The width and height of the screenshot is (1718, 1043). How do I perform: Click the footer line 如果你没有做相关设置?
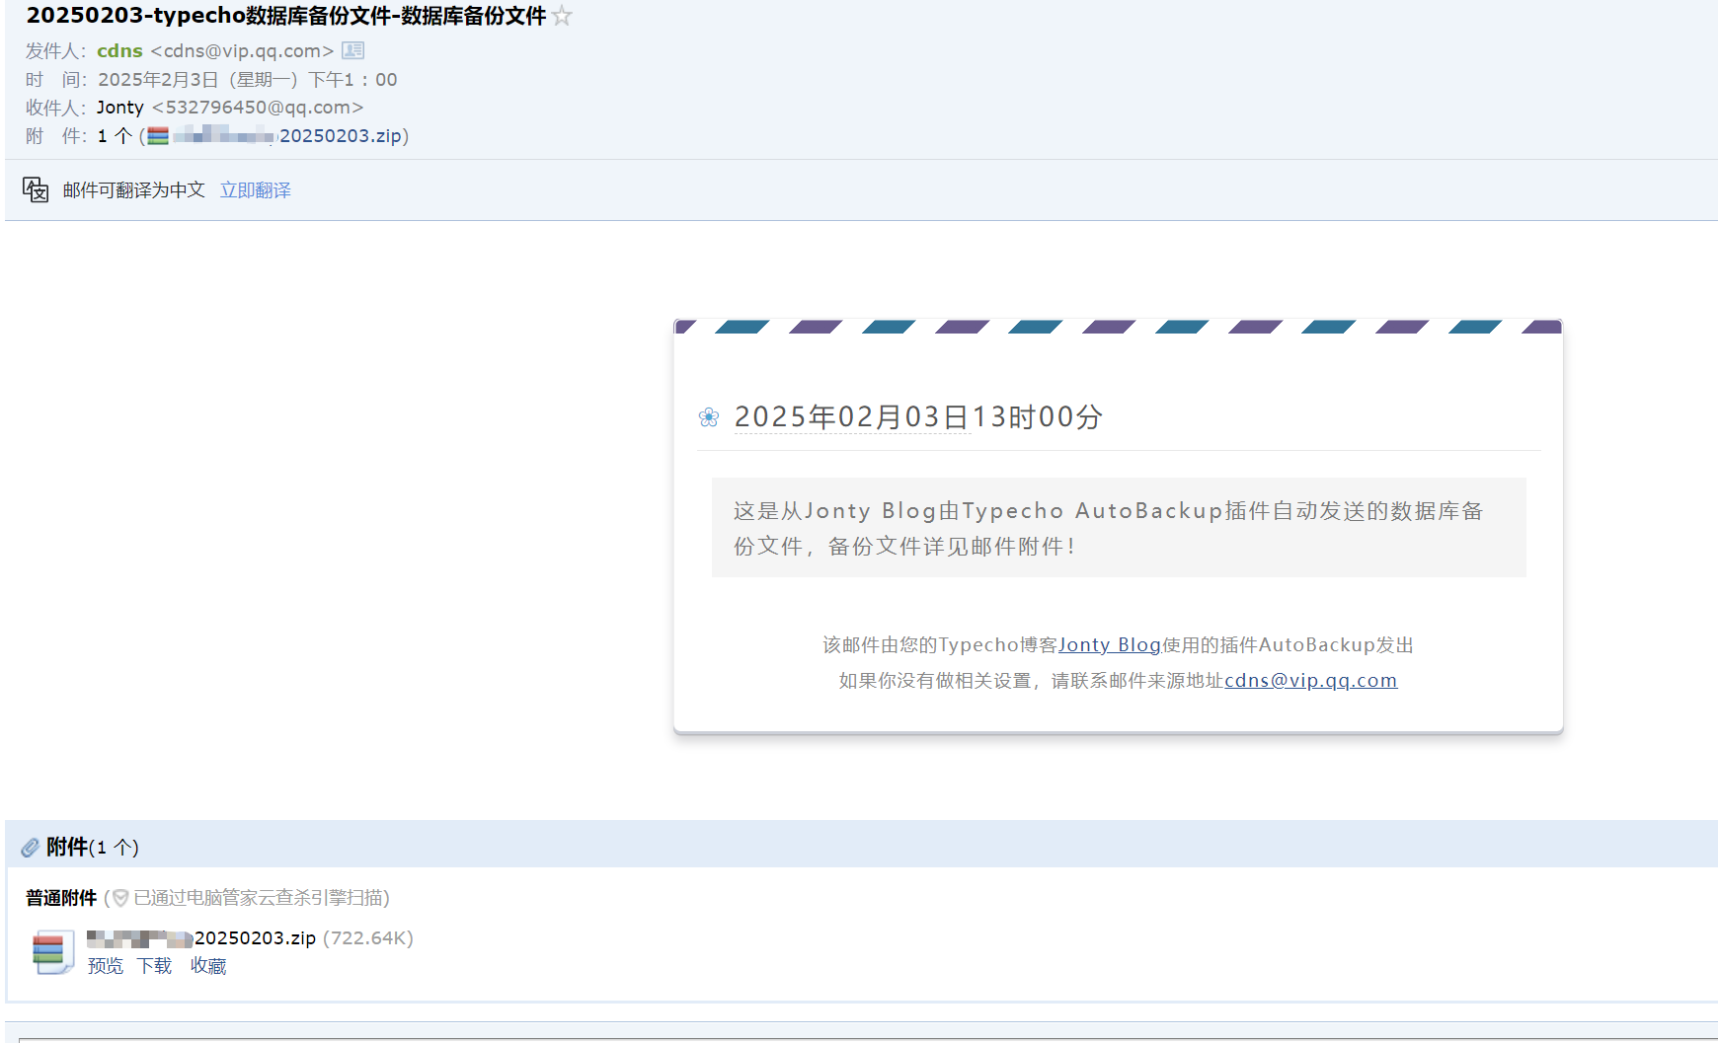click(1118, 681)
